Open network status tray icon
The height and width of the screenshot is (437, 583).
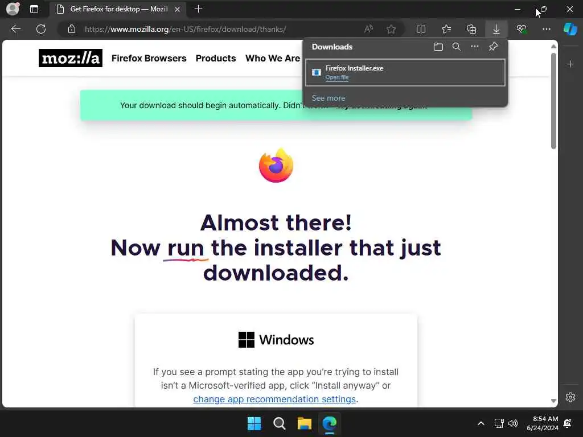[499, 423]
